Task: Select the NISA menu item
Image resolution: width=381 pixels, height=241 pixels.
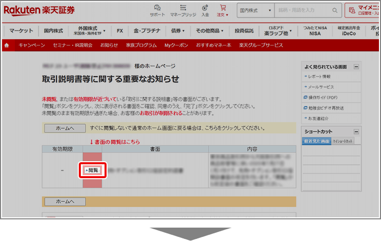Action: pos(315,31)
